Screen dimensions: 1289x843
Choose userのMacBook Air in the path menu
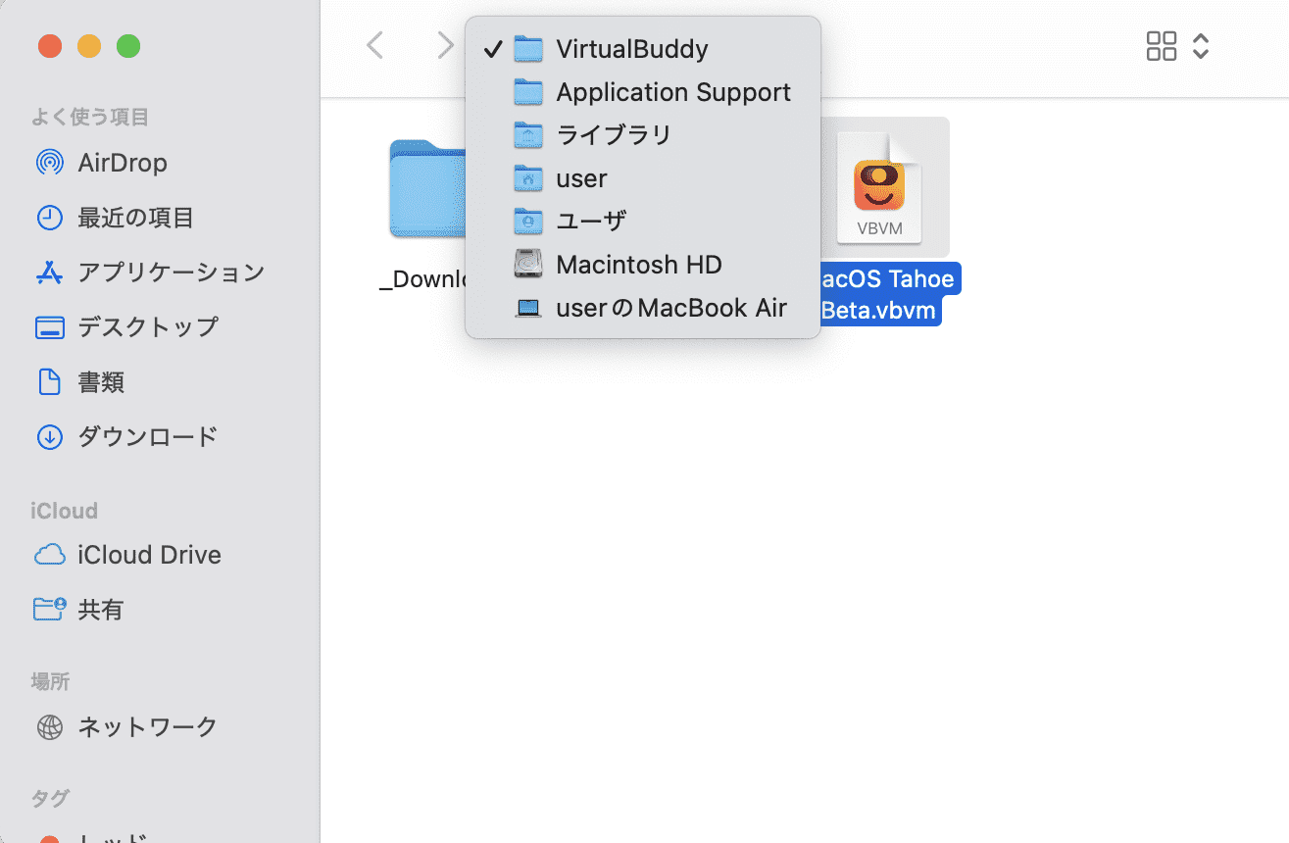coord(643,308)
